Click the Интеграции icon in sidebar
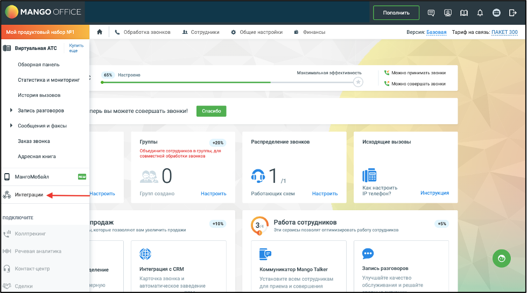 coord(6,195)
